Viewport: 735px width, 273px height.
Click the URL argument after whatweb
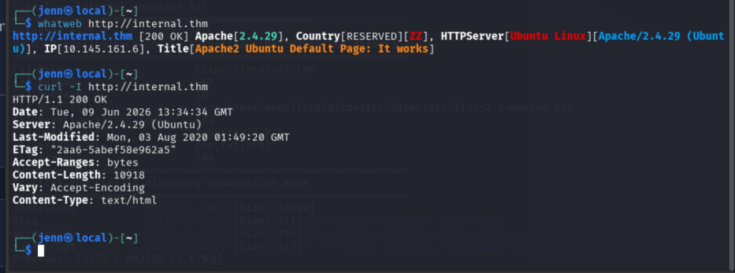click(148, 24)
